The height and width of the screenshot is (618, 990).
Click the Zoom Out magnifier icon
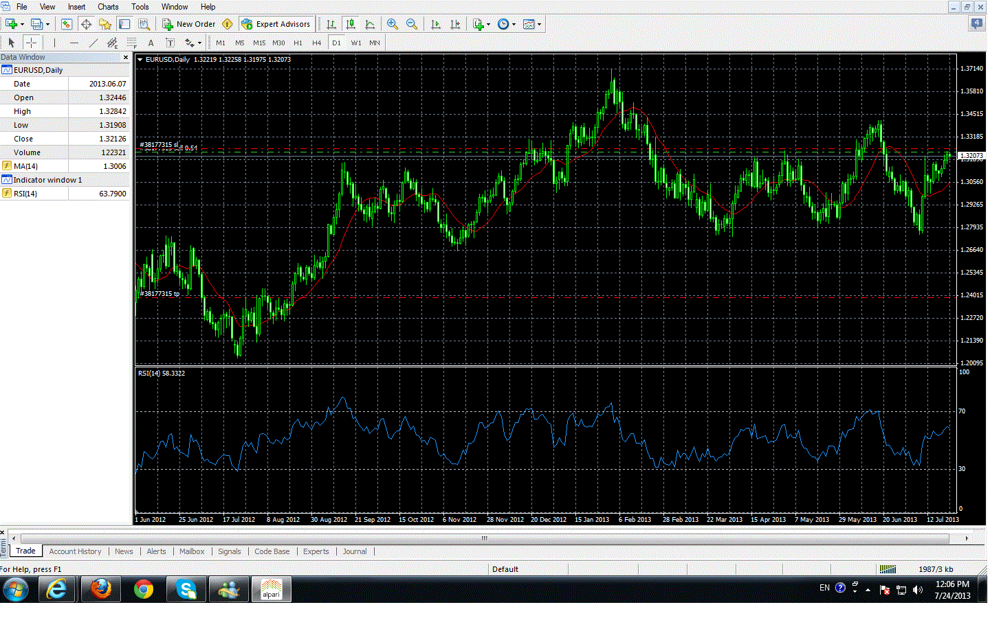pyautogui.click(x=412, y=24)
